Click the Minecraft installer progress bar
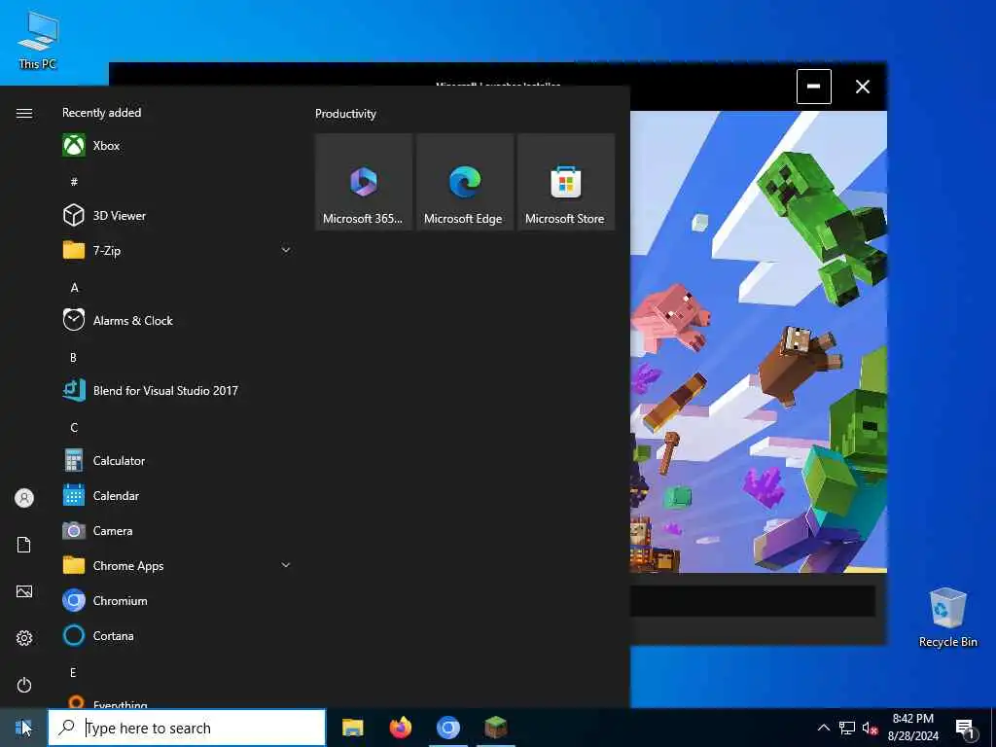 pyautogui.click(x=753, y=601)
